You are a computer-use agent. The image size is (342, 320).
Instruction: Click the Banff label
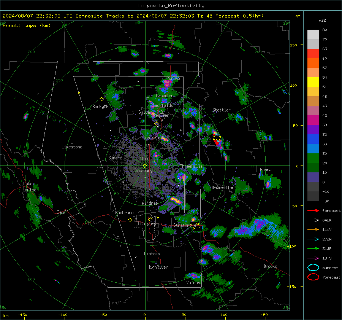pos(63,212)
